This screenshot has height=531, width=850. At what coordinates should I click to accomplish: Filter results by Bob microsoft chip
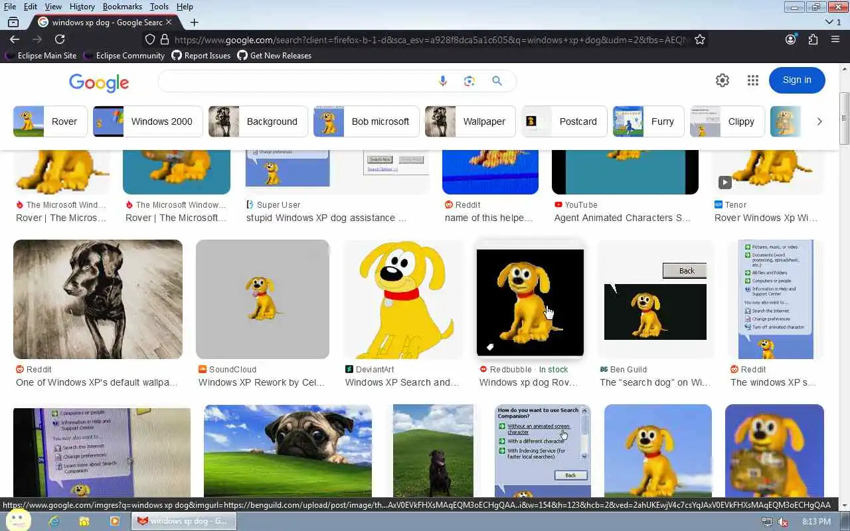point(367,121)
